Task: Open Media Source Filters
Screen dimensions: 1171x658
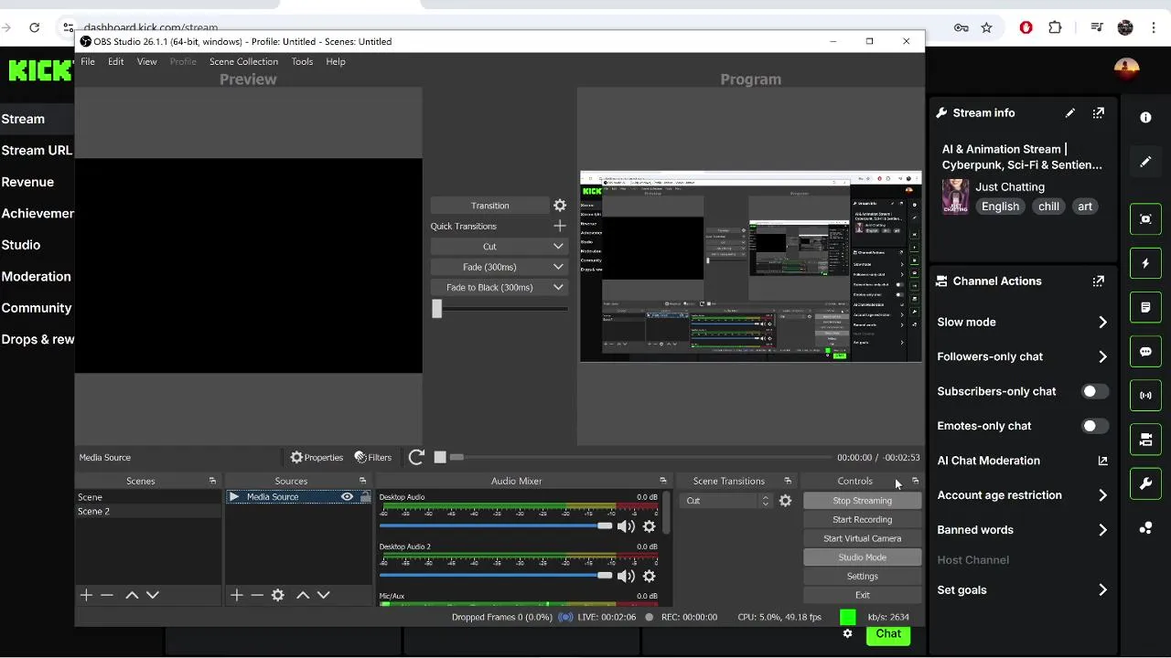Action: point(373,457)
